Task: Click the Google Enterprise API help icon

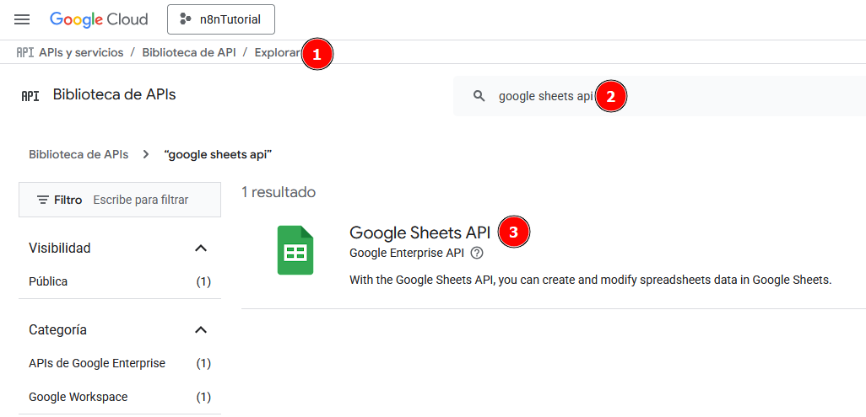Action: click(477, 254)
